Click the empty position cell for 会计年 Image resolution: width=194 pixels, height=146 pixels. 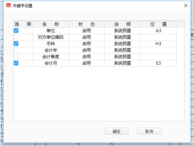[x=159, y=50]
